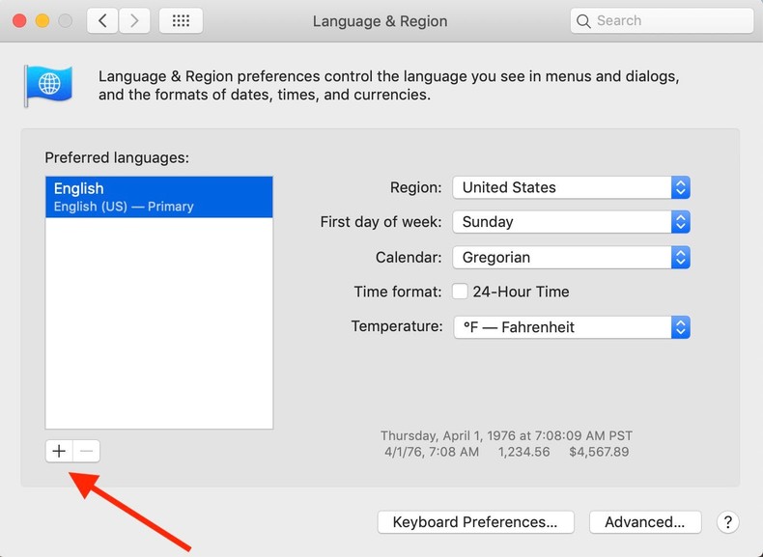The width and height of the screenshot is (763, 557).
Task: Open the Region dropdown showing United States
Action: pyautogui.click(x=571, y=187)
